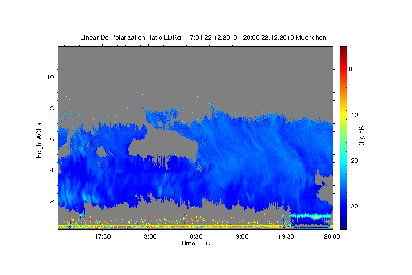Click the 'LDRg dB' colorbar label
Viewport: 412px width, 275px height.
[x=361, y=138]
